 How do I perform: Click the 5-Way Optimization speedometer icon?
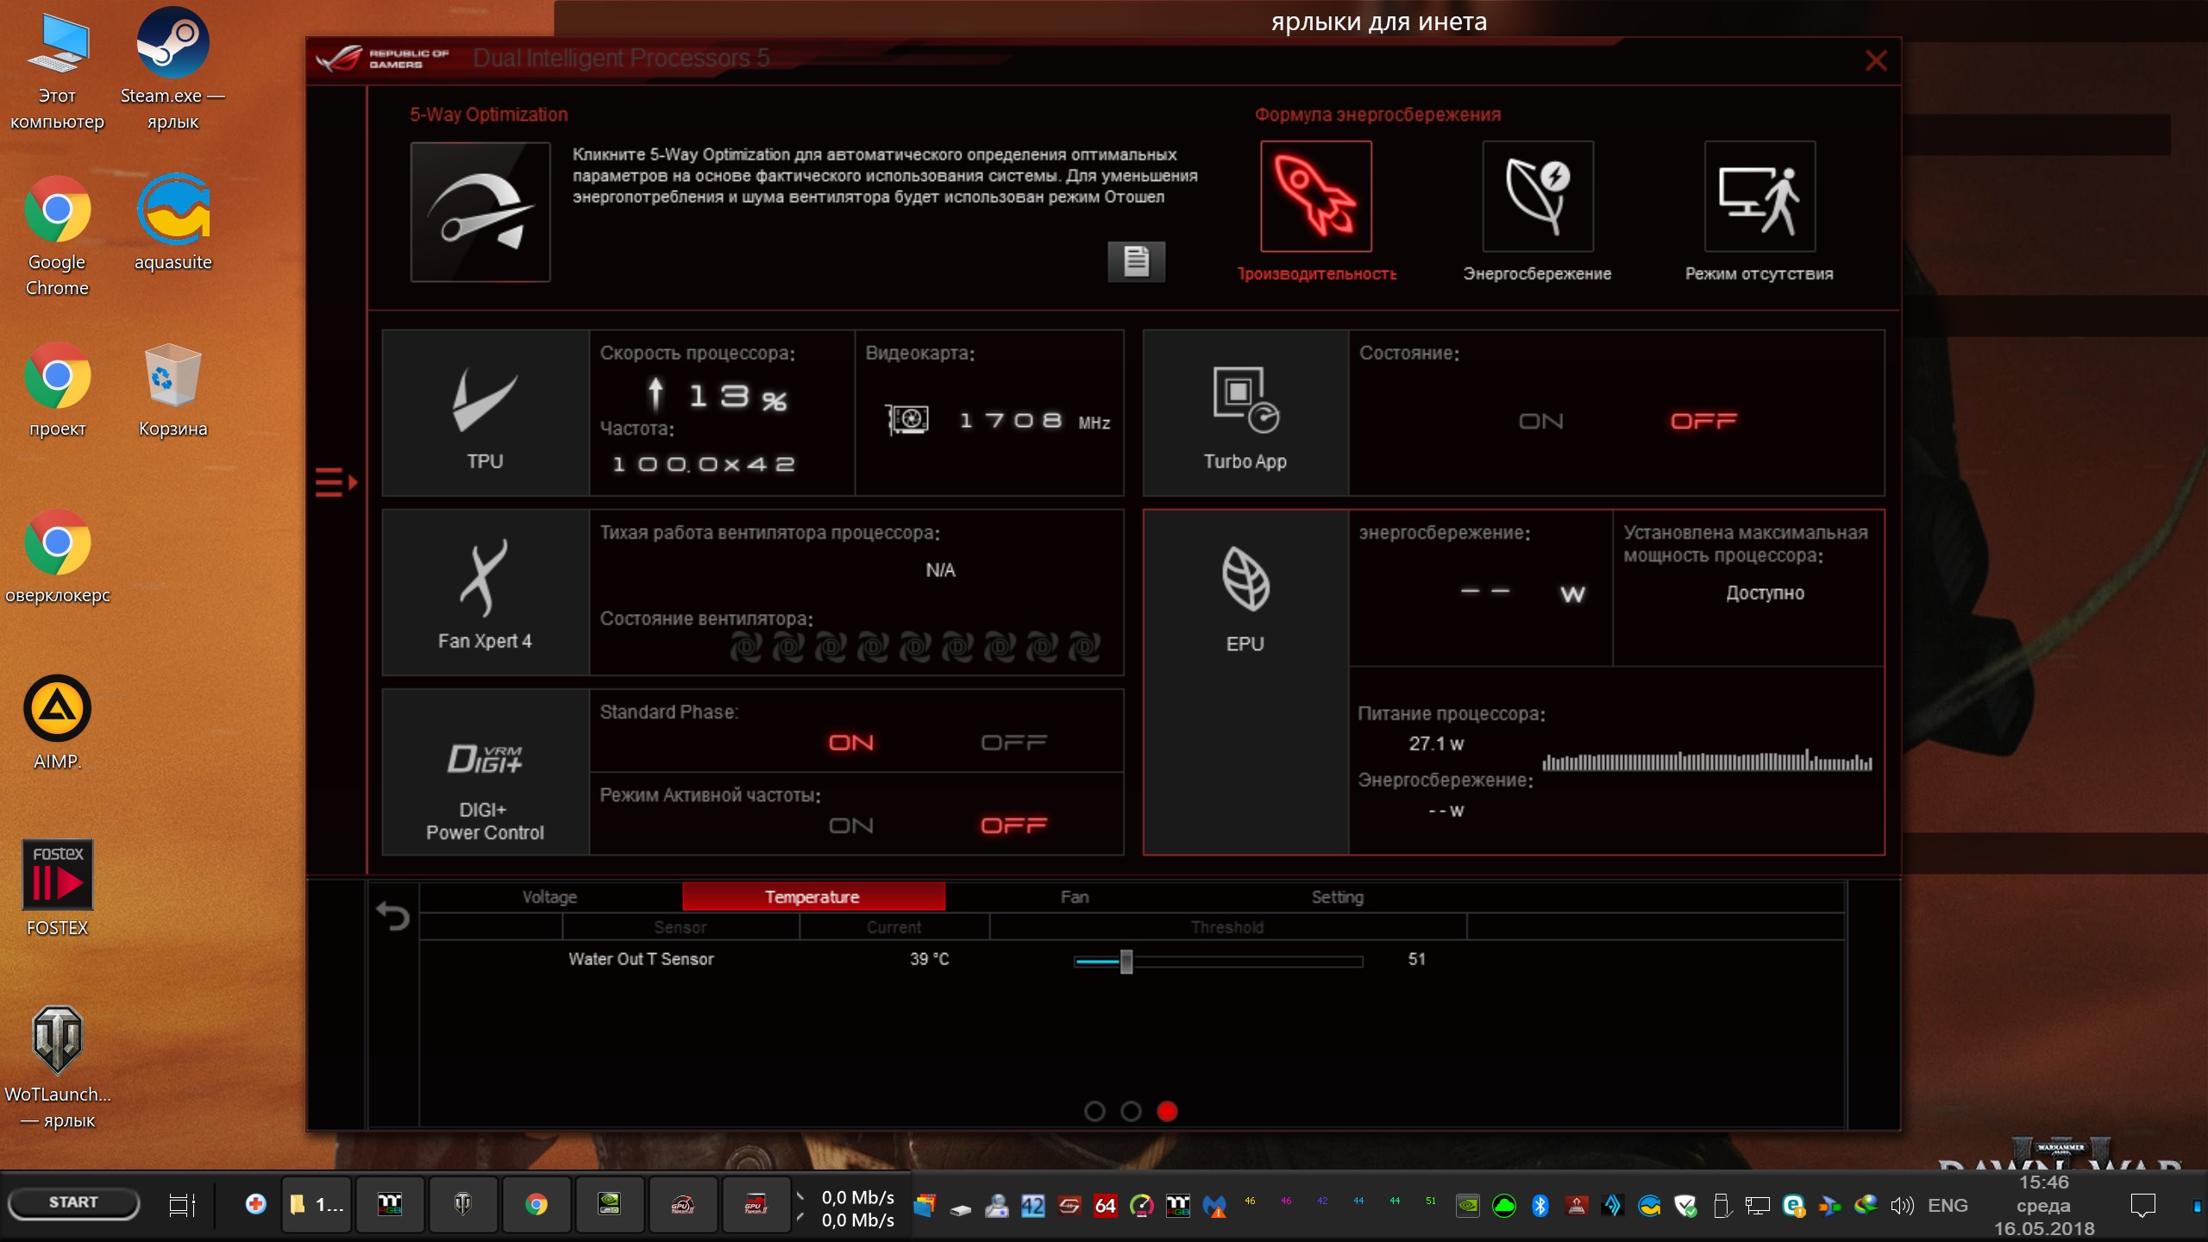click(480, 212)
